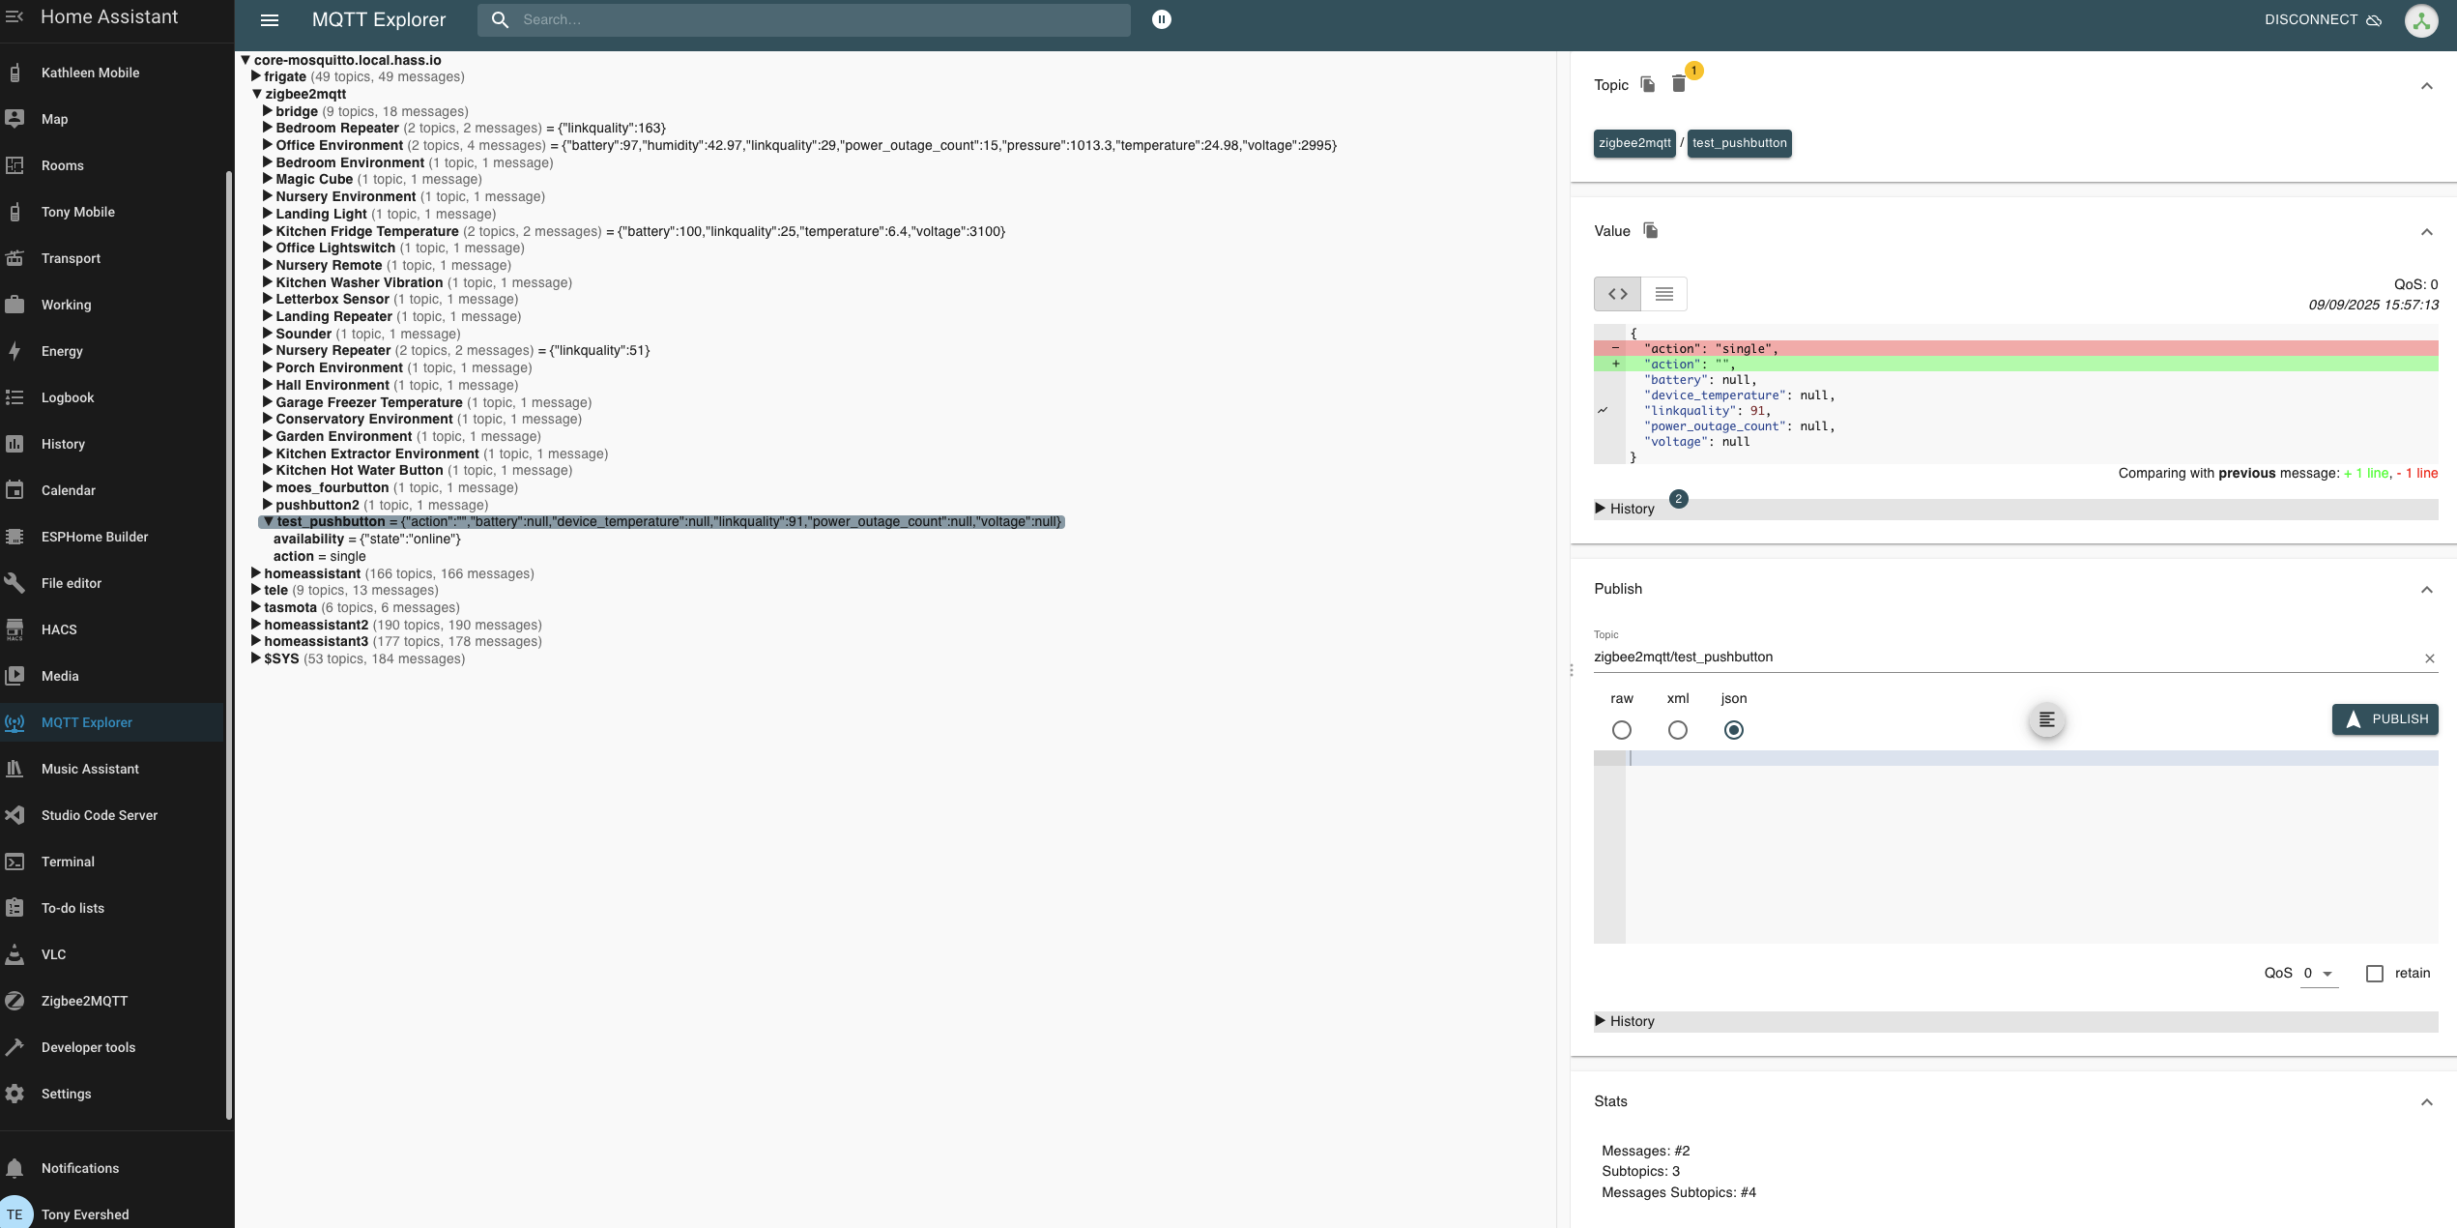Expand the frigate topic tree
Viewport: 2457px width, 1228px height.
click(256, 76)
